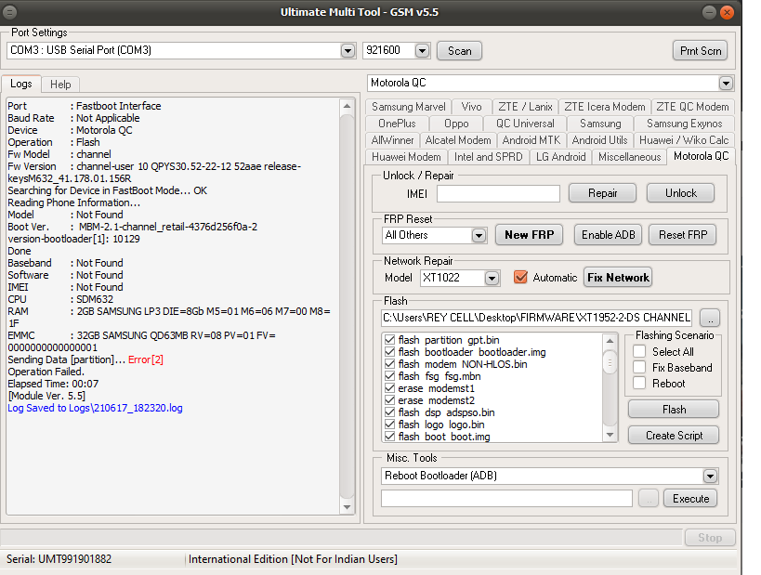The image size is (761, 575).
Task: Open the COM port dropdown
Action: [348, 50]
